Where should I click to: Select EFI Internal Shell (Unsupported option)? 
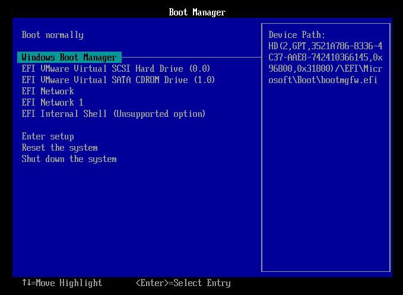113,114
